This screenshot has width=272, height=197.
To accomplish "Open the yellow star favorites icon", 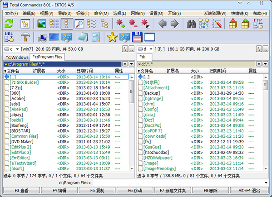I will pos(112,37).
